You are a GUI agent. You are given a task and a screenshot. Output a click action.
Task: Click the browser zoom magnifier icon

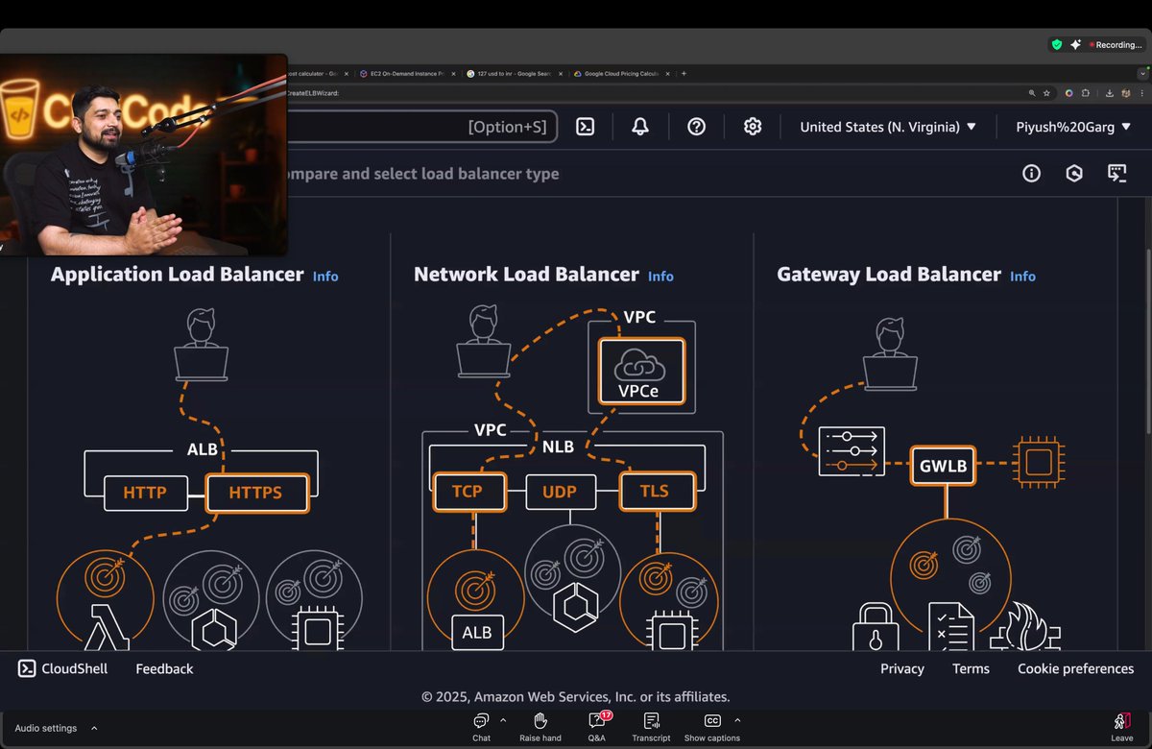pyautogui.click(x=1032, y=93)
